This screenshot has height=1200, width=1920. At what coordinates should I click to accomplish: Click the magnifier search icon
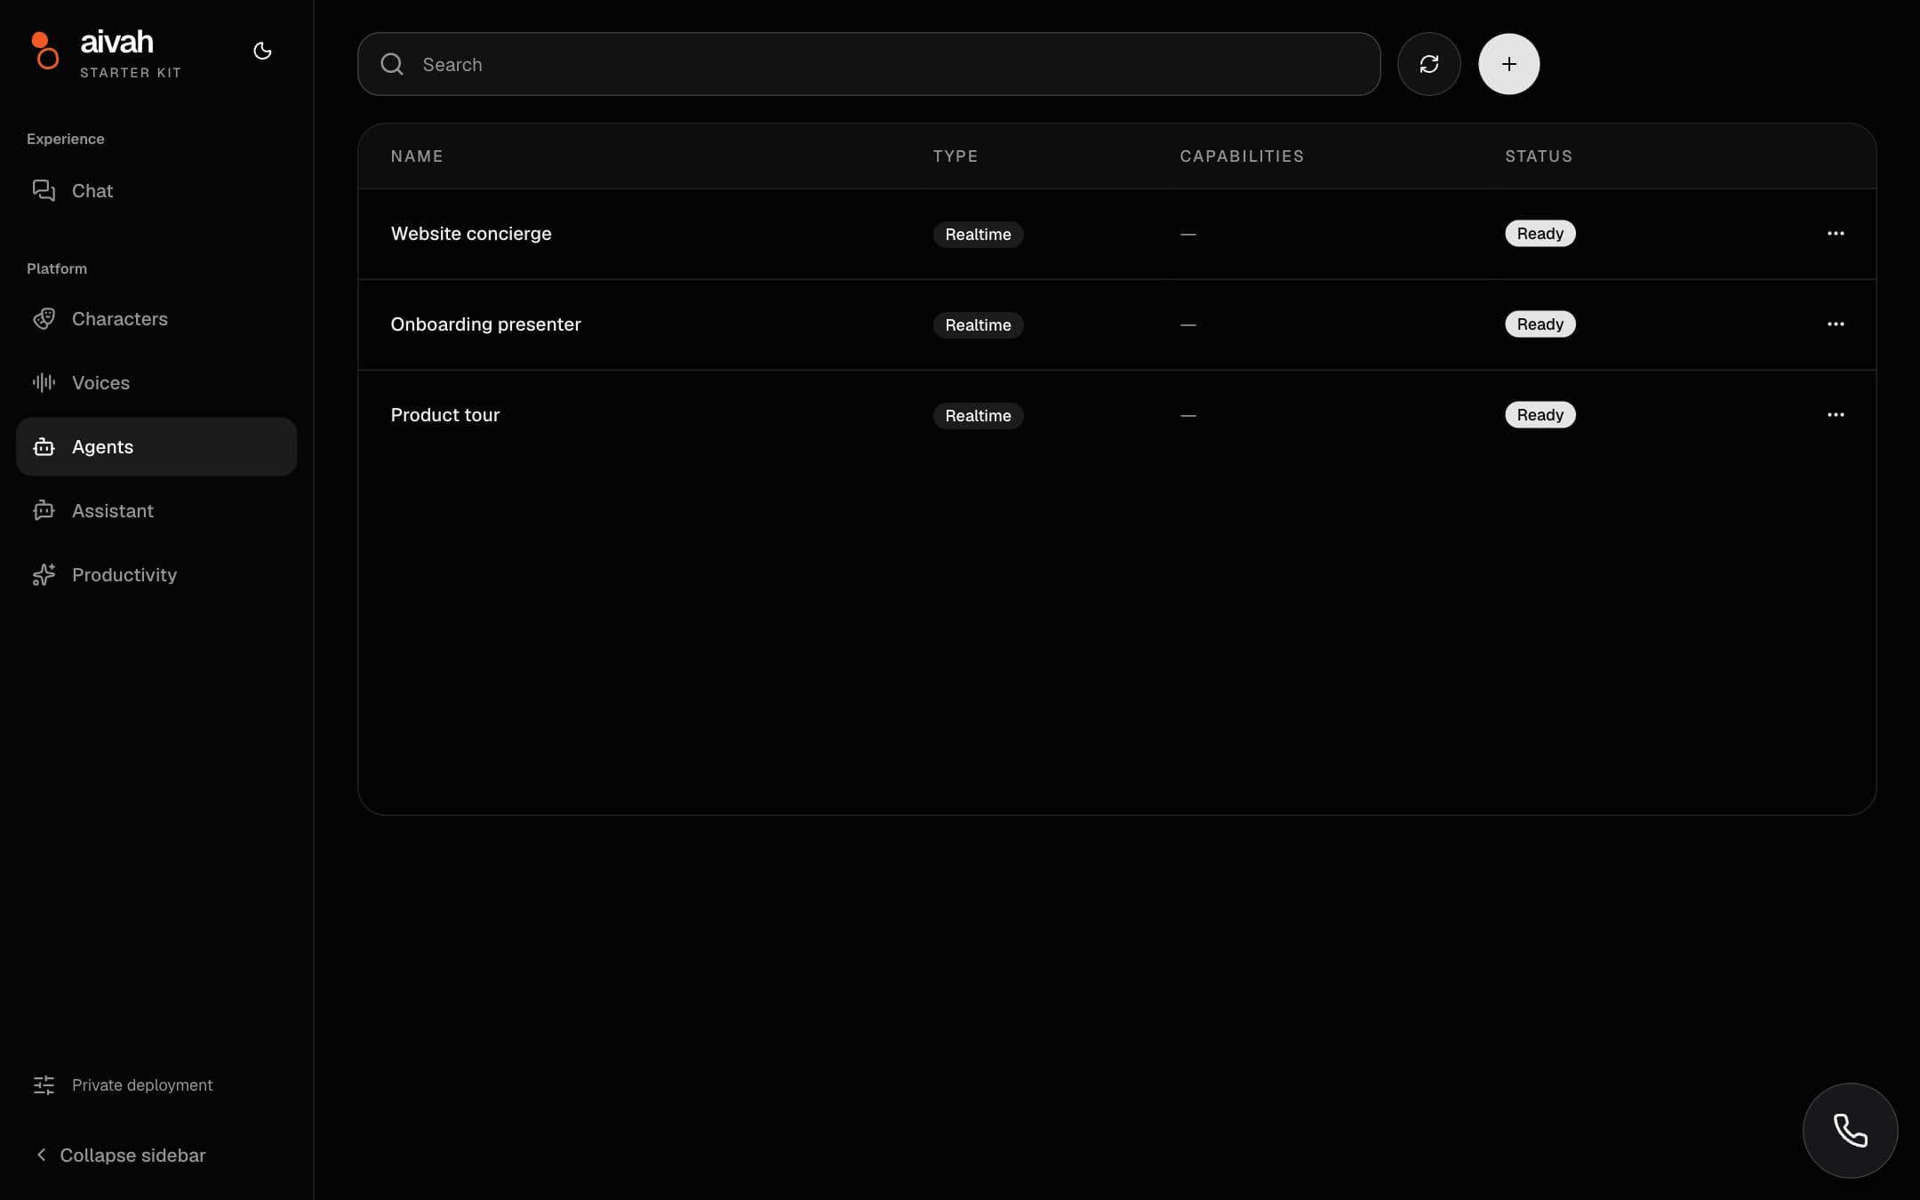[x=392, y=64]
